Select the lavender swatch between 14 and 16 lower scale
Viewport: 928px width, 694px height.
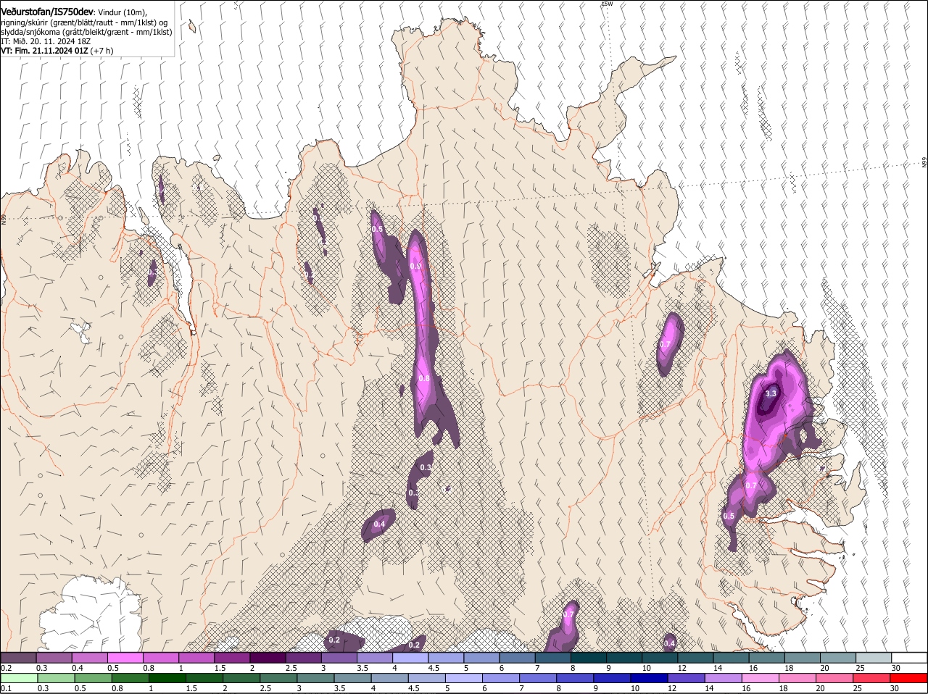click(x=724, y=678)
